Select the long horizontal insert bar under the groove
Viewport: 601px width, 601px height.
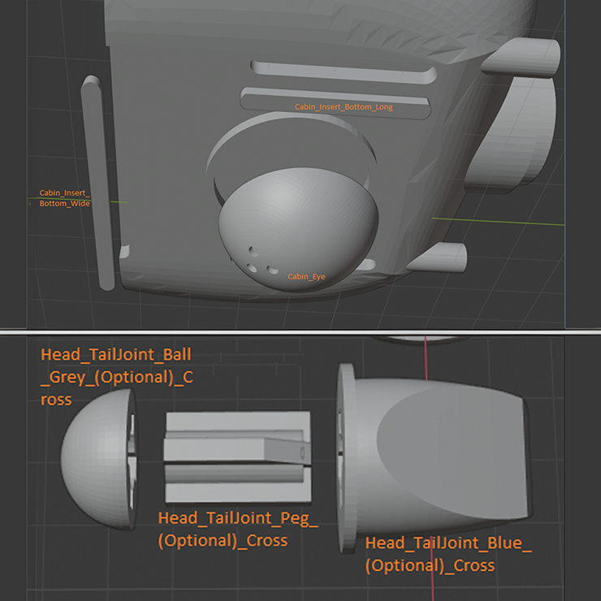[x=335, y=103]
